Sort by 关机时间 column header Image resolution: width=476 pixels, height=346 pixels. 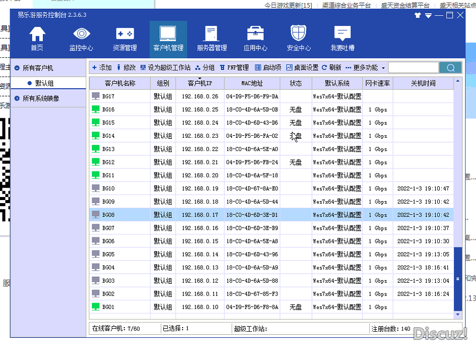coord(423,83)
